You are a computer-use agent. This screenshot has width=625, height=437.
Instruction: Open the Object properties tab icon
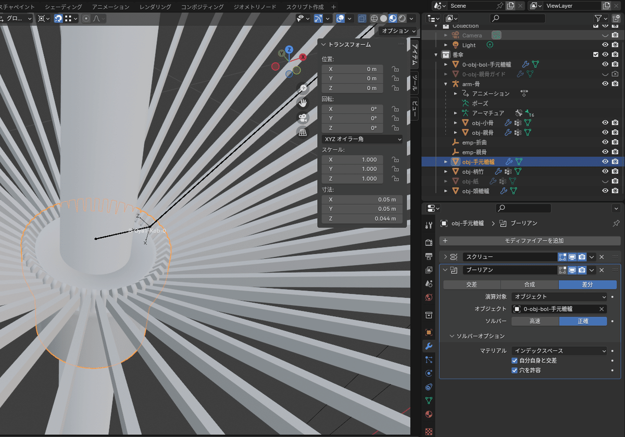coord(429,332)
